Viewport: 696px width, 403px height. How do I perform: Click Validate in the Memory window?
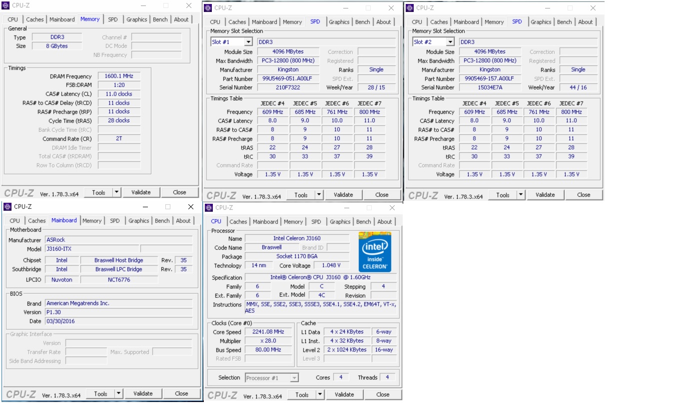click(141, 192)
